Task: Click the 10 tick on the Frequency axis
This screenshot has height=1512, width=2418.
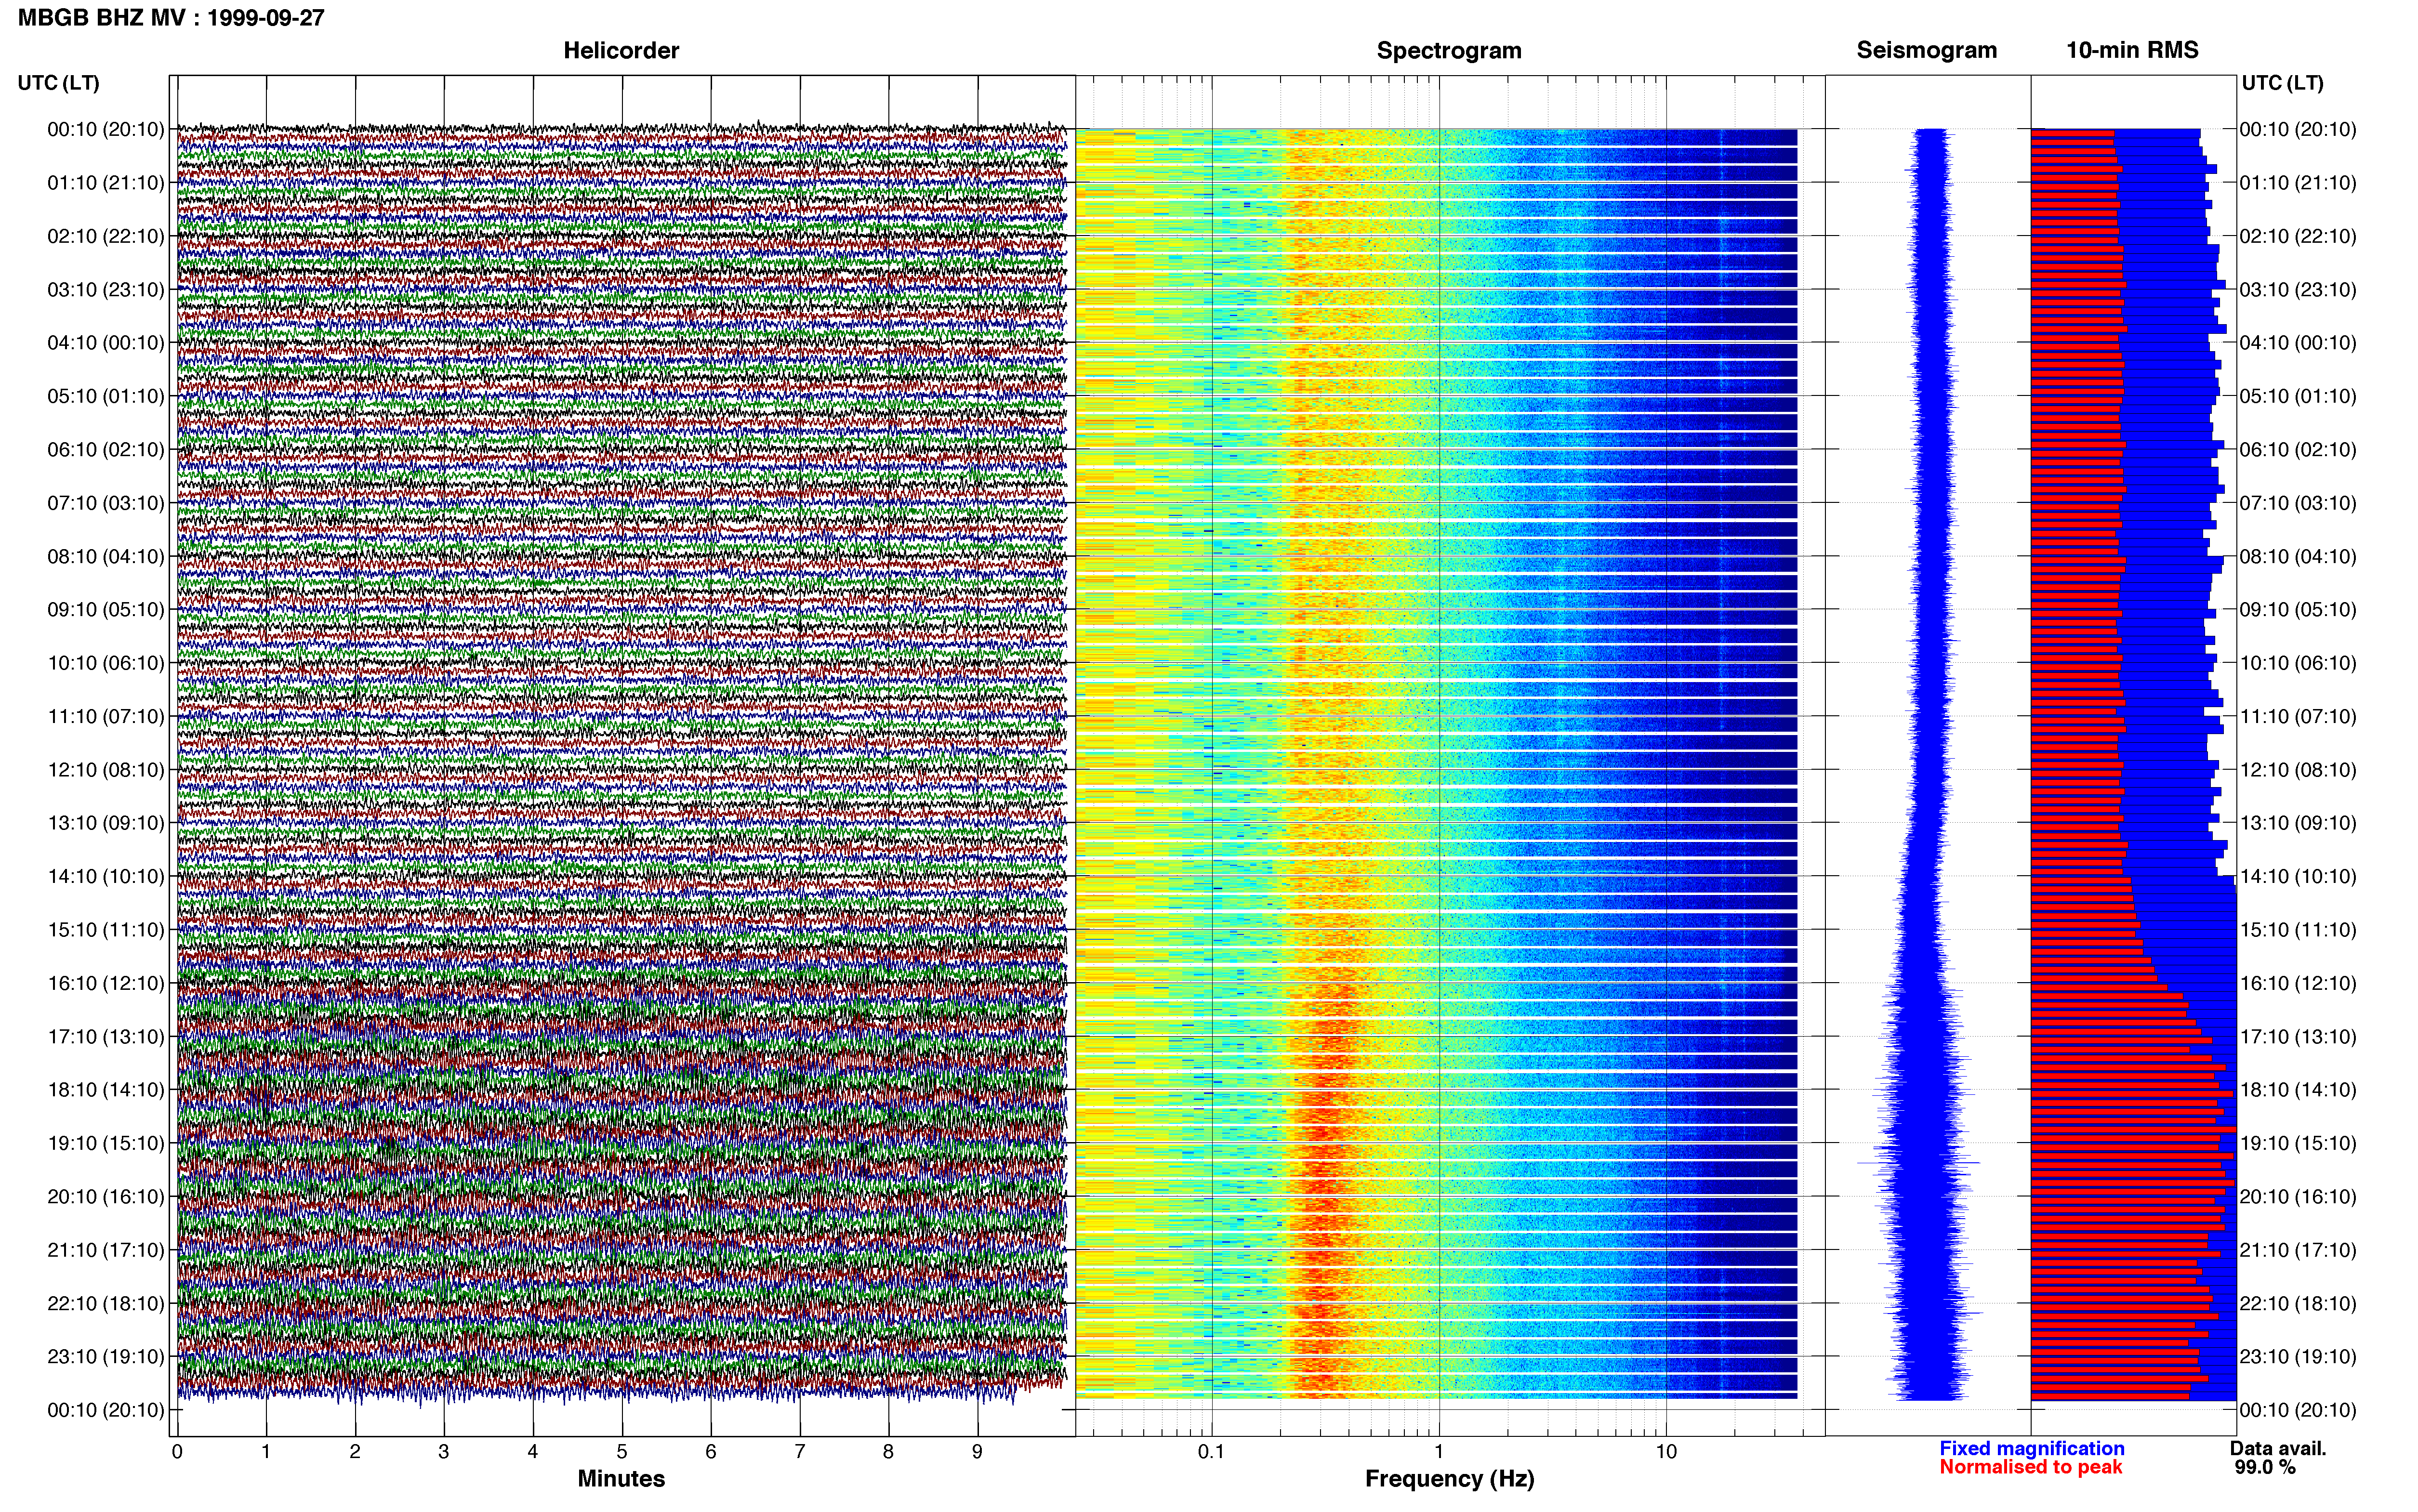Action: coord(1666,1451)
